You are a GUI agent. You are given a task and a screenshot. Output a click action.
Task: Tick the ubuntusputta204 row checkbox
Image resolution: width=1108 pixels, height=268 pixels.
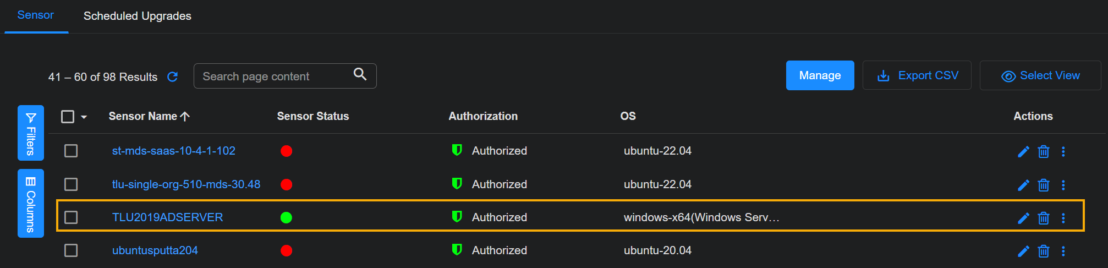[71, 250]
